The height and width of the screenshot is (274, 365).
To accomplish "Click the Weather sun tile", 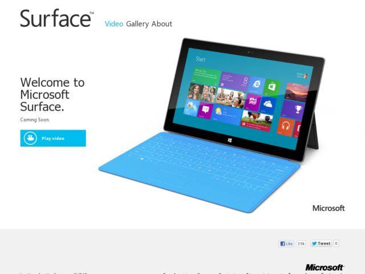I will (x=227, y=114).
